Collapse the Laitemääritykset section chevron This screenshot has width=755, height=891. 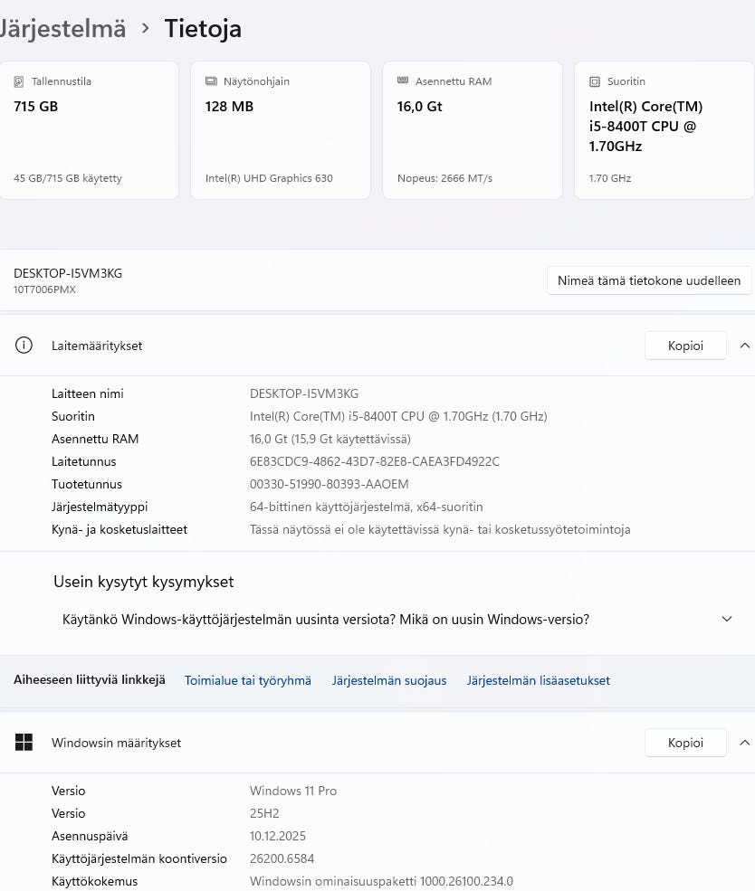[x=744, y=346]
